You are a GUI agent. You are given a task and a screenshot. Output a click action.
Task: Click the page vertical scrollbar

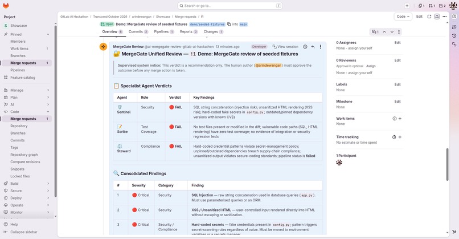pos(447,164)
